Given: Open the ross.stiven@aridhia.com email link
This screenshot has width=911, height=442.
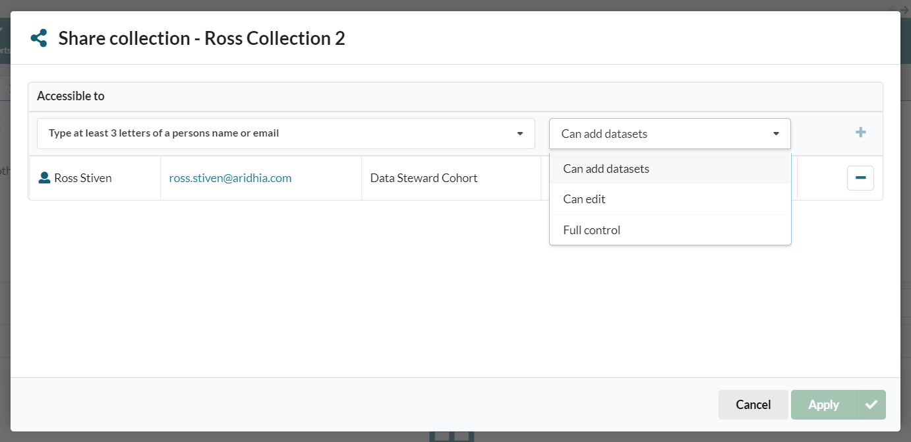Looking at the screenshot, I should point(230,178).
